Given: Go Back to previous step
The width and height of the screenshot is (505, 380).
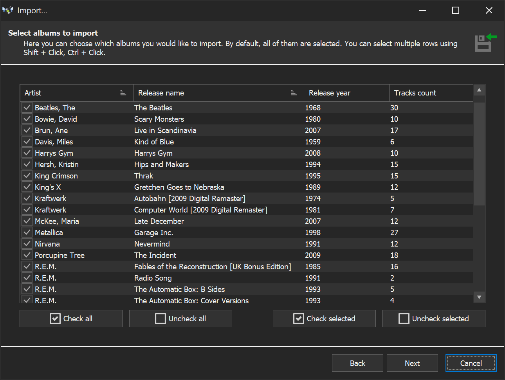Looking at the screenshot, I should coord(357,363).
